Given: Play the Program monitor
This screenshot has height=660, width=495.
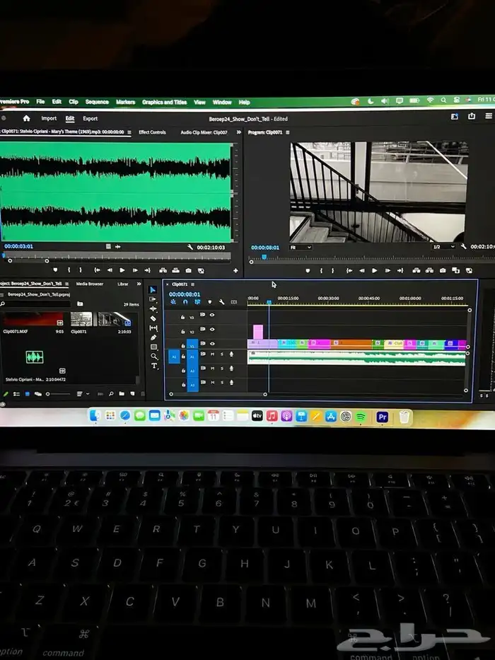Looking at the screenshot, I should pyautogui.click(x=374, y=271).
